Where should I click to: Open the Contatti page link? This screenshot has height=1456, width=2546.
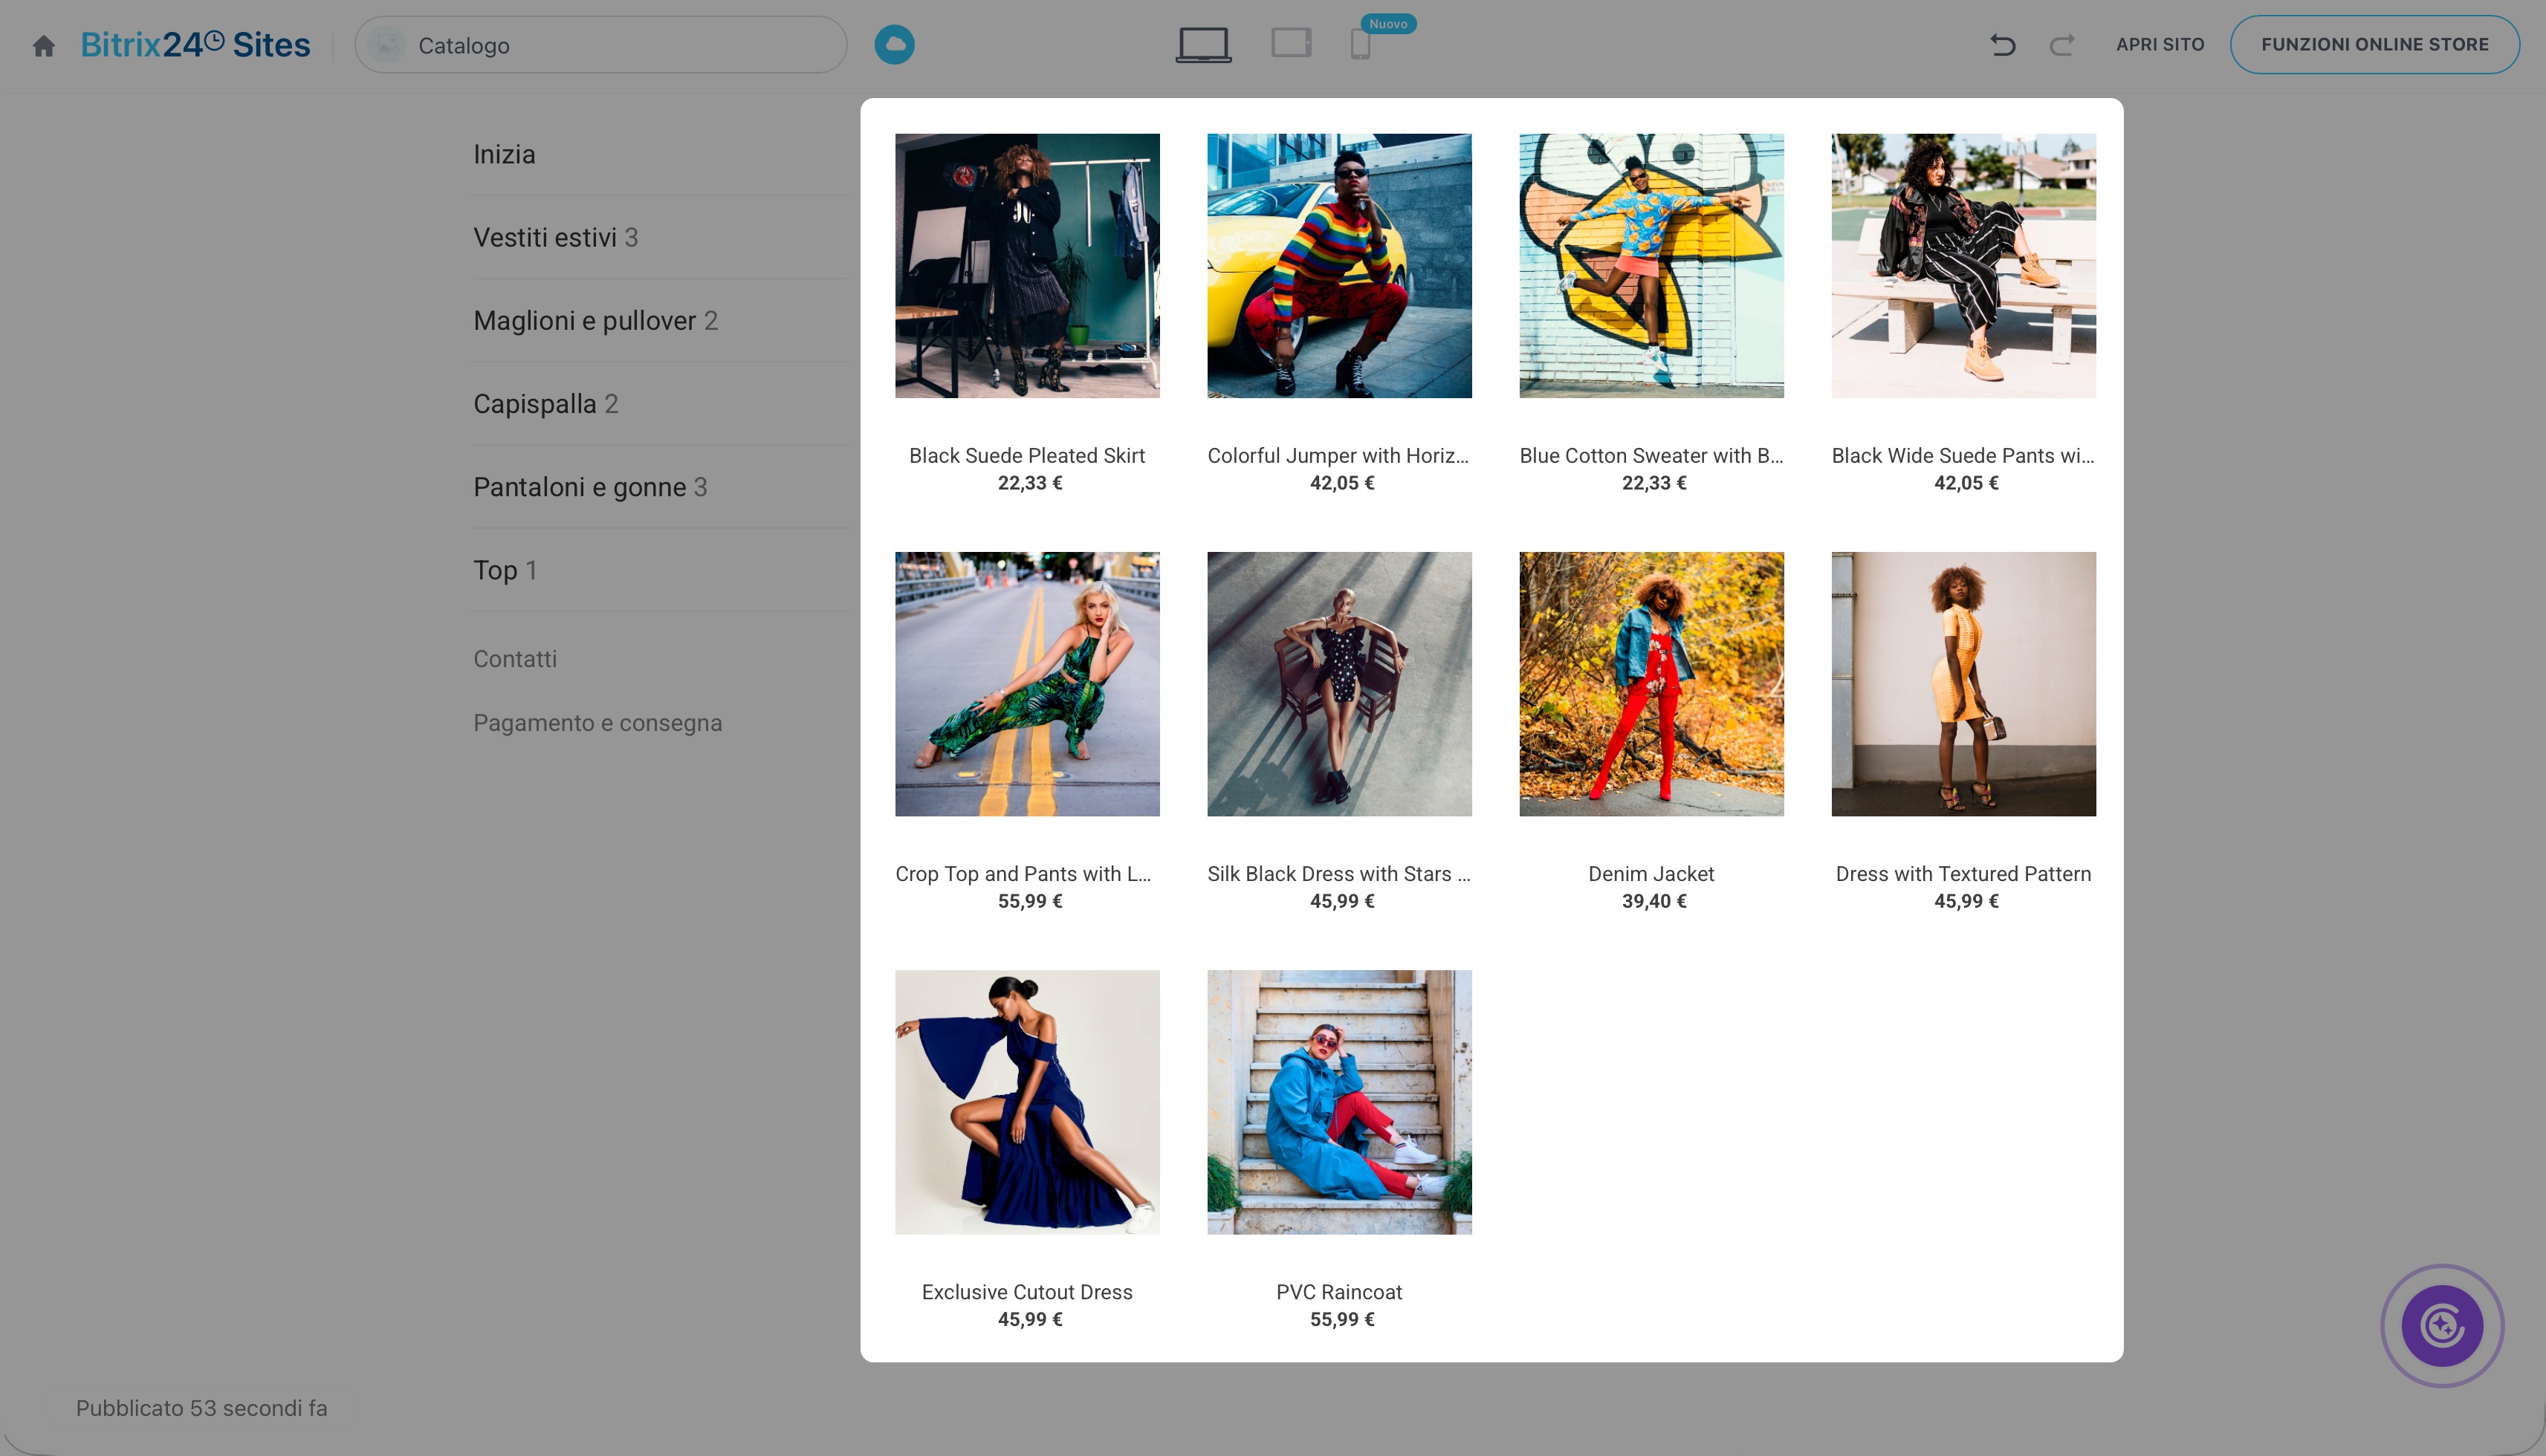pos(515,659)
